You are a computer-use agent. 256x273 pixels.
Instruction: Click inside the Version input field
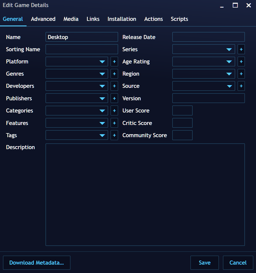click(208, 98)
